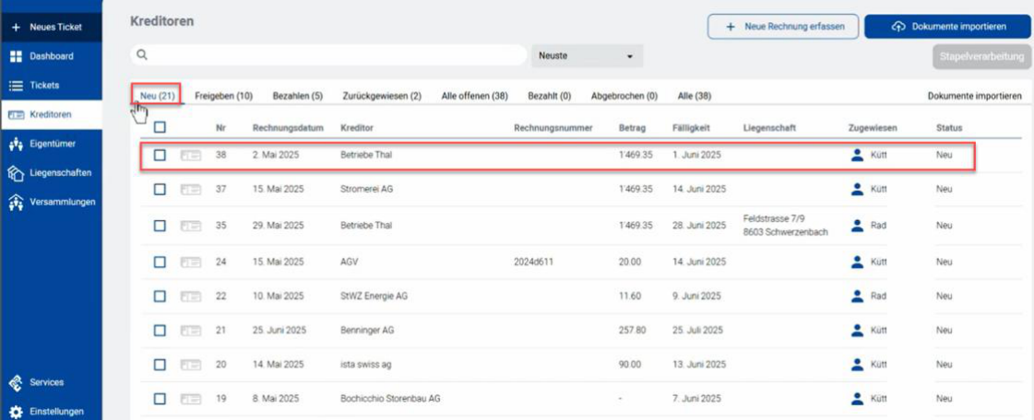Screen dimensions: 1034x420
Task: Sort by the Fälligkeit column header
Action: coord(691,128)
